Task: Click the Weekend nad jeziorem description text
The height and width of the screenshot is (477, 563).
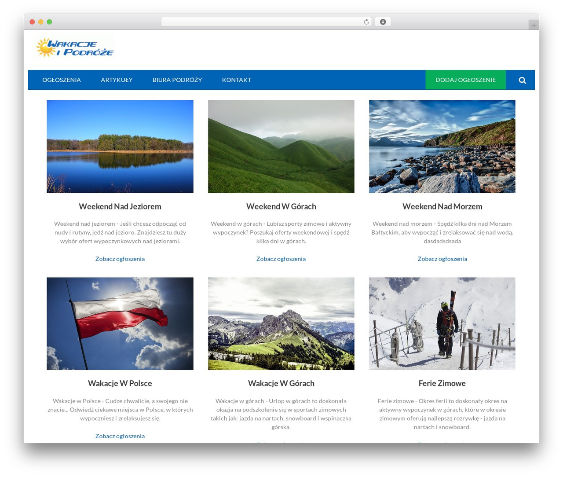Action: coord(120,232)
